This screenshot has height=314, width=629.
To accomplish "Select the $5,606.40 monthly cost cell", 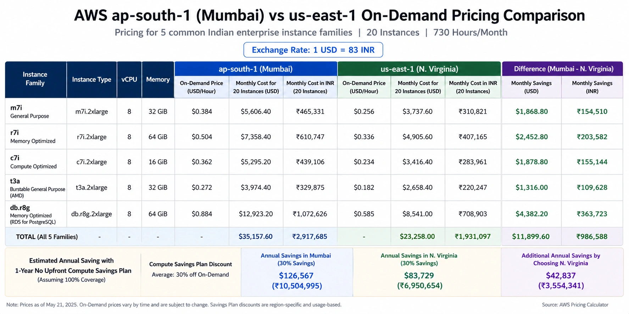I will [256, 112].
